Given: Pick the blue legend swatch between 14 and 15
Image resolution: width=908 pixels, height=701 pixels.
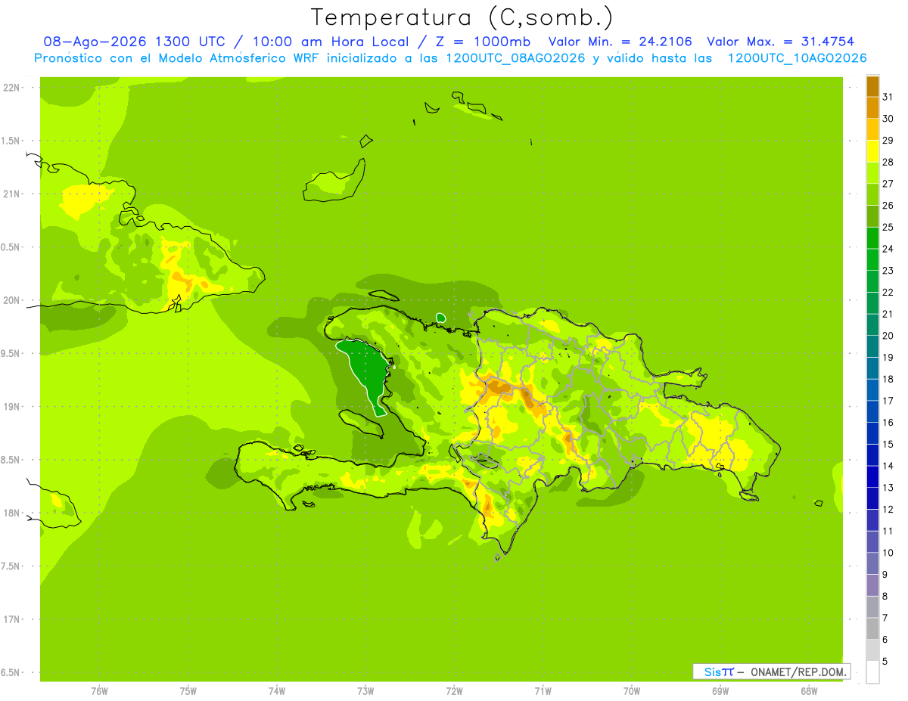Looking at the screenshot, I should 872,454.
